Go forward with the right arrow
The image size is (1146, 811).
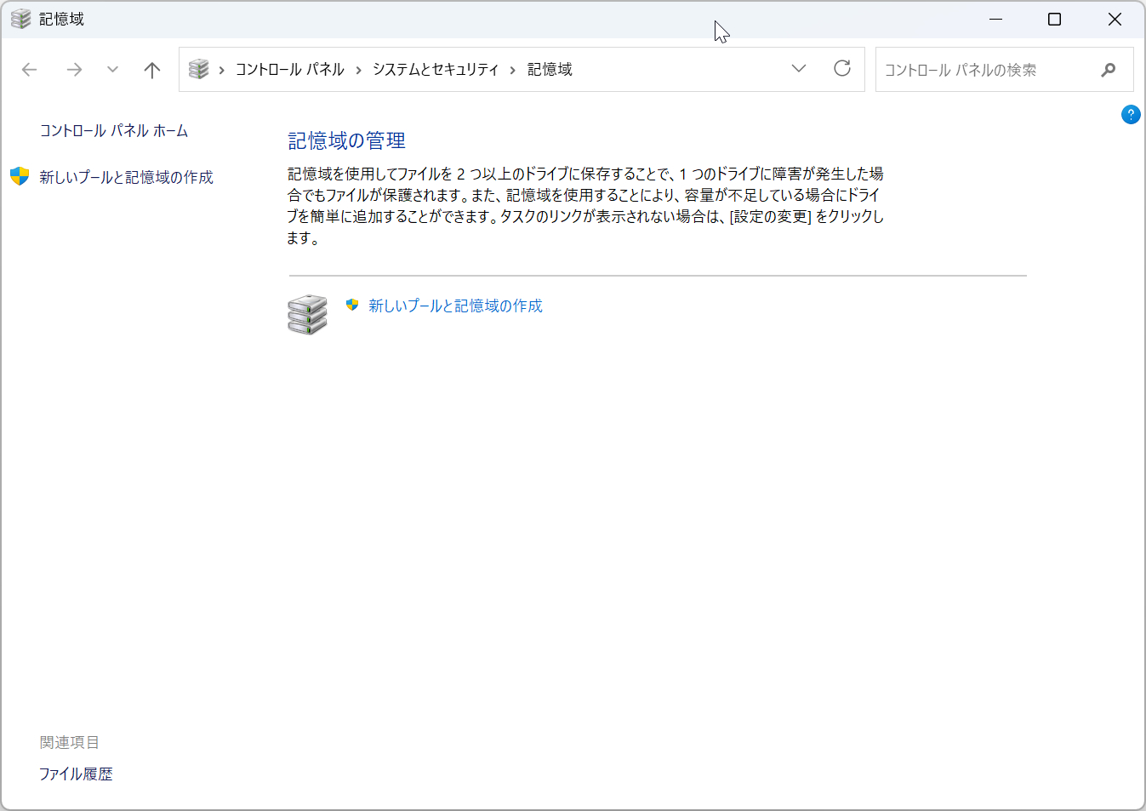point(74,70)
